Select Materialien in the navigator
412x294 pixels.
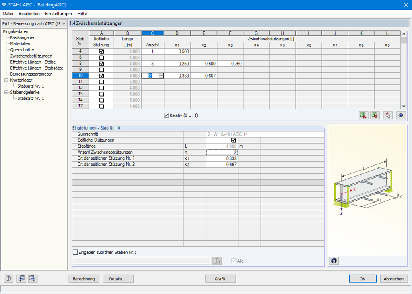[x=20, y=43]
